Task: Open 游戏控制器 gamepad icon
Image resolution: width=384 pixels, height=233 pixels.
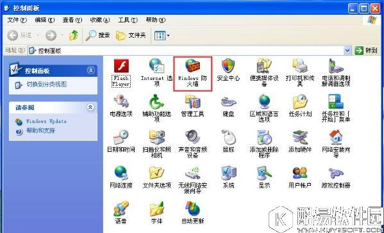Action: pos(336,173)
